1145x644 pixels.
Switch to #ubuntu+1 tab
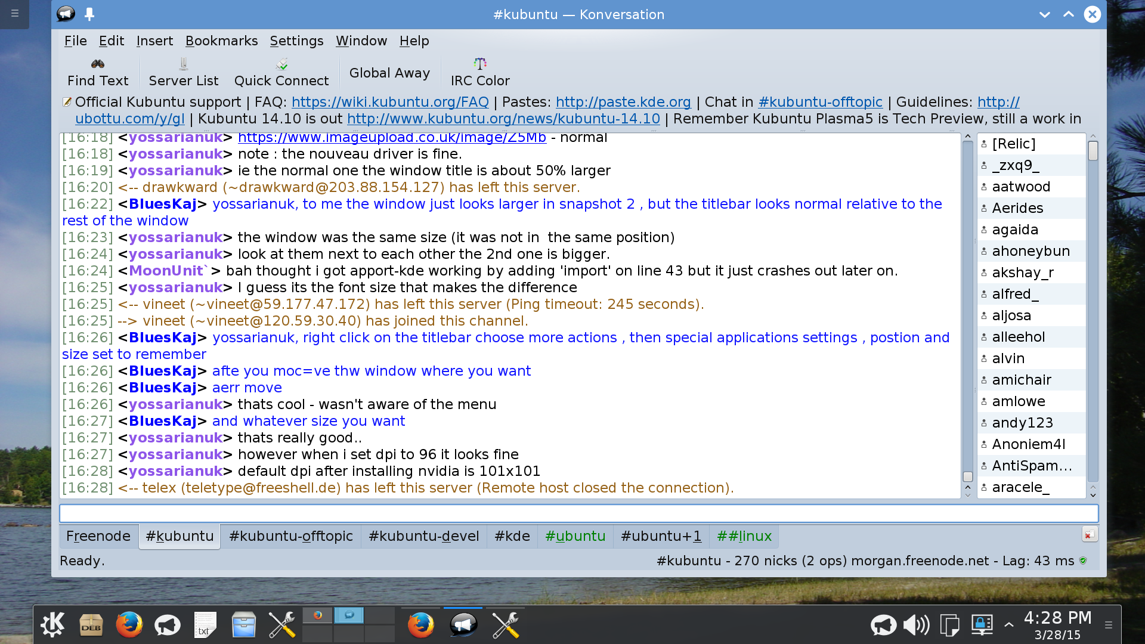(661, 536)
